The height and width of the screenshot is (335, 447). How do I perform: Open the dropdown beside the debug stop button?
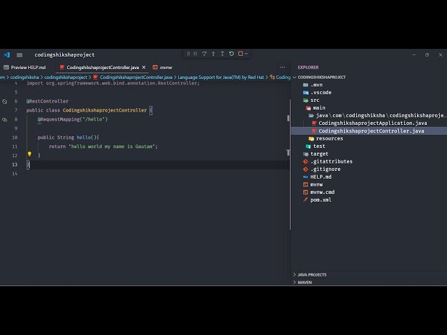click(x=247, y=54)
